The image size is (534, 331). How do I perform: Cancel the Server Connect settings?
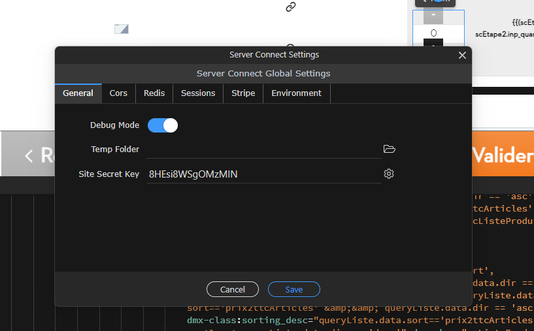232,289
